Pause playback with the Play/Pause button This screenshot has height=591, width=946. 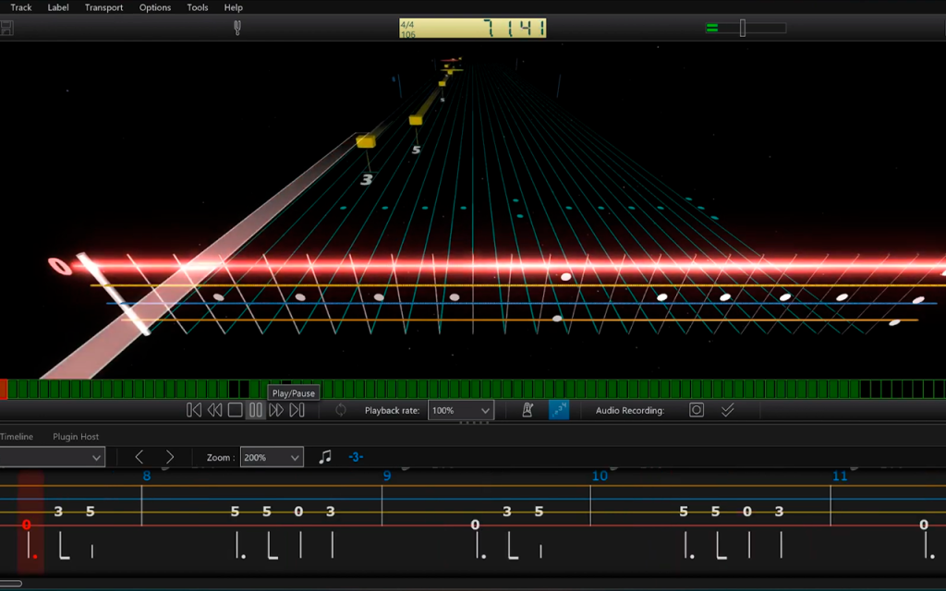pyautogui.click(x=256, y=410)
